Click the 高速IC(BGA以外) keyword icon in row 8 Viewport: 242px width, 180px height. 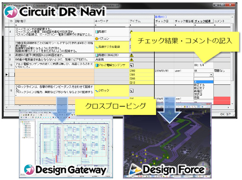pos(96,55)
